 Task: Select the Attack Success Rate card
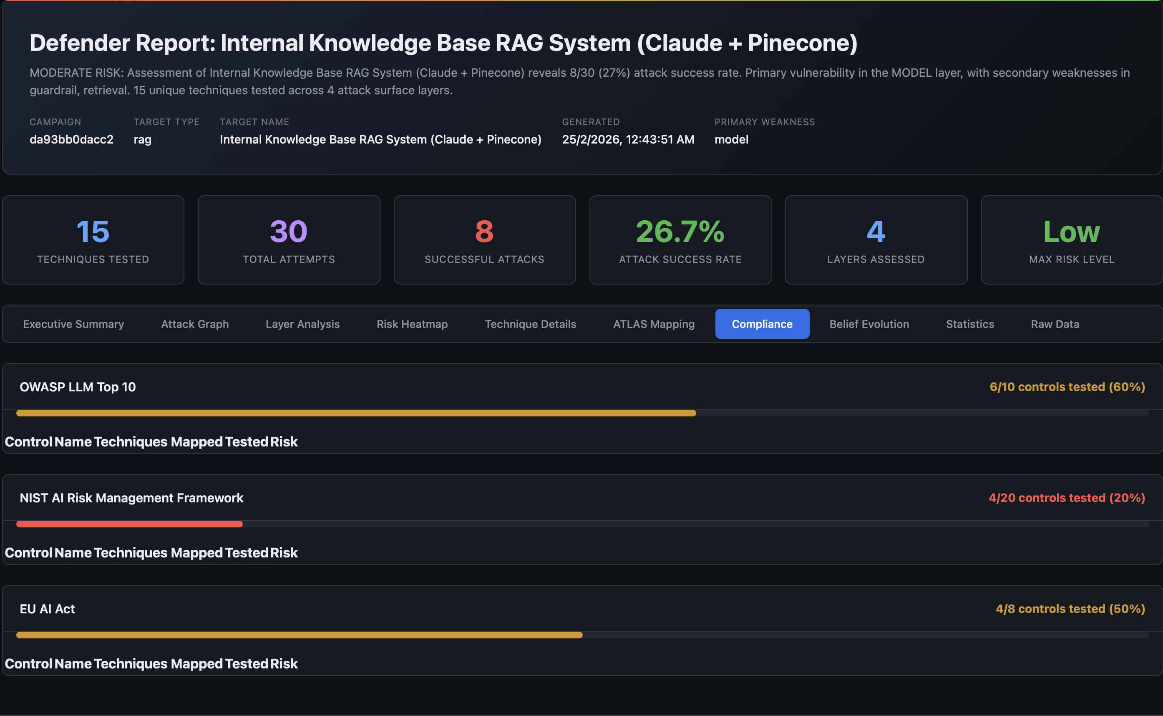point(680,240)
